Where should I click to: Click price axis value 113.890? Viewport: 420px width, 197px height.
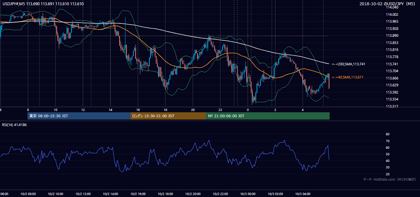392,35
